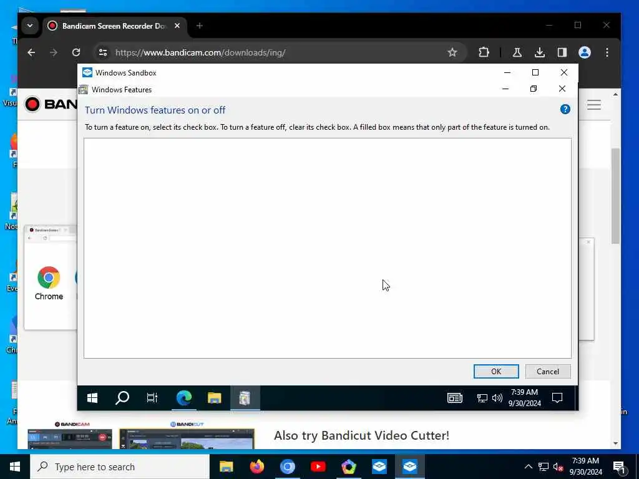Screen dimensions: 639x479
Task: Click the Bandicam logo on the page
Action: tap(50, 104)
